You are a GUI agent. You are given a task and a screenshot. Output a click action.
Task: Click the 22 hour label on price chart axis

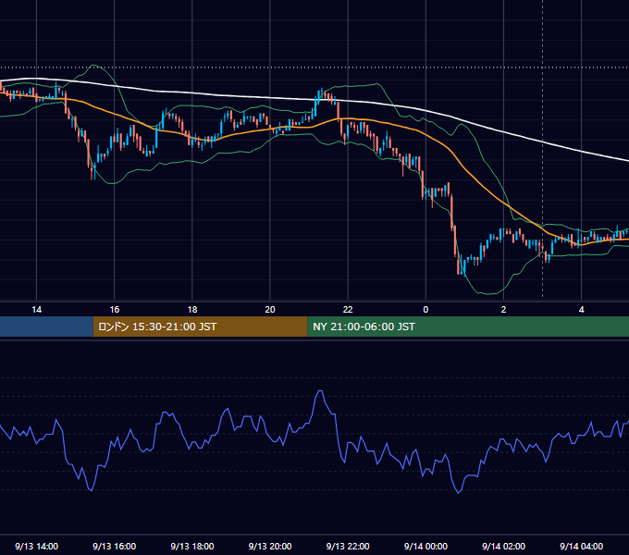click(348, 310)
